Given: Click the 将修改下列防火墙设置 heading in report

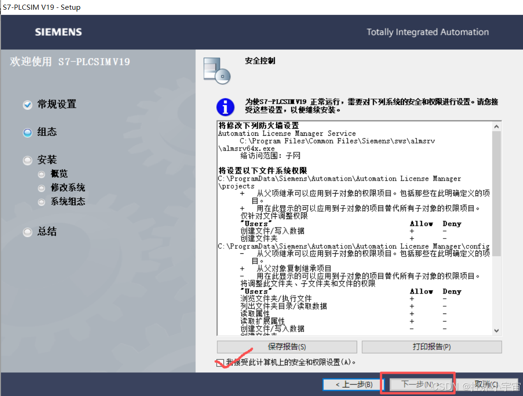Looking at the screenshot, I should coord(258,126).
